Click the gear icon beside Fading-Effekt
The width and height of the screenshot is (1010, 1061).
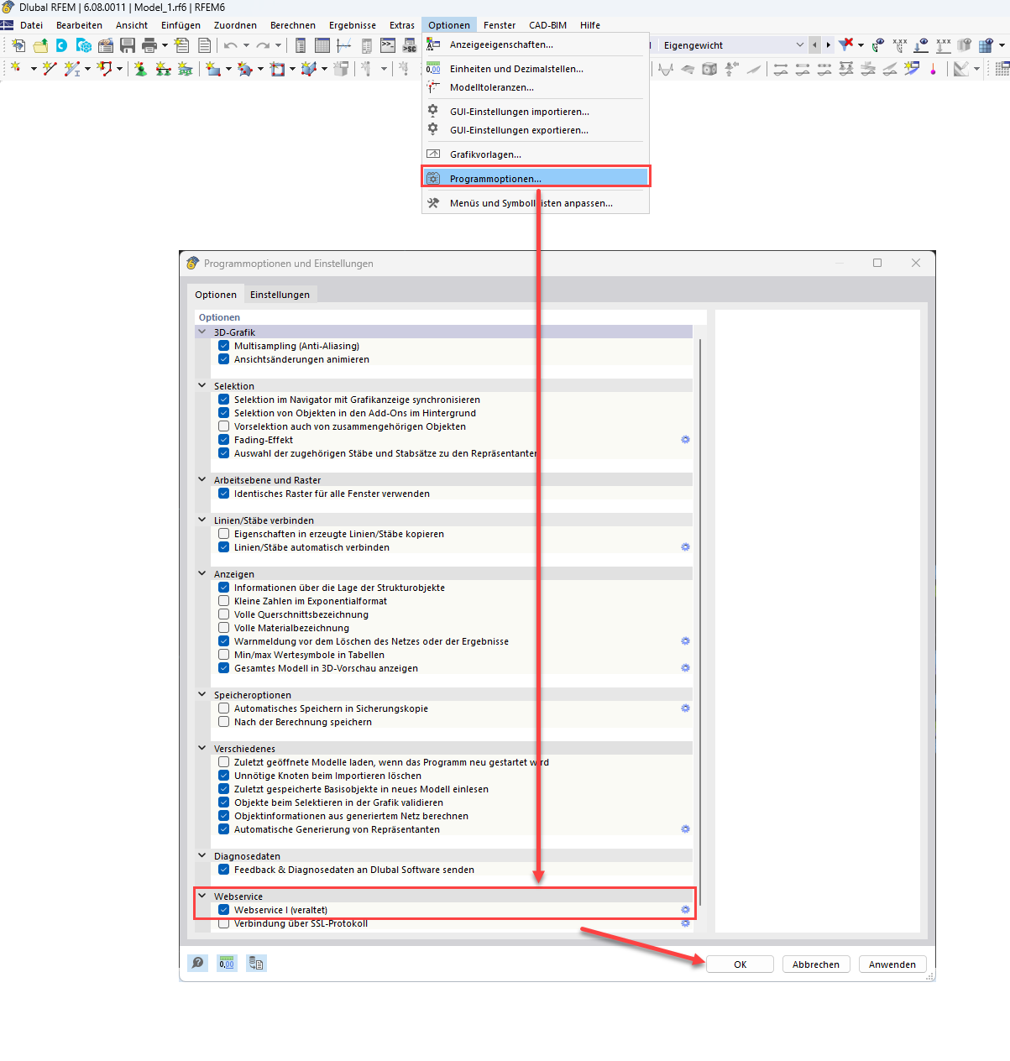point(685,440)
